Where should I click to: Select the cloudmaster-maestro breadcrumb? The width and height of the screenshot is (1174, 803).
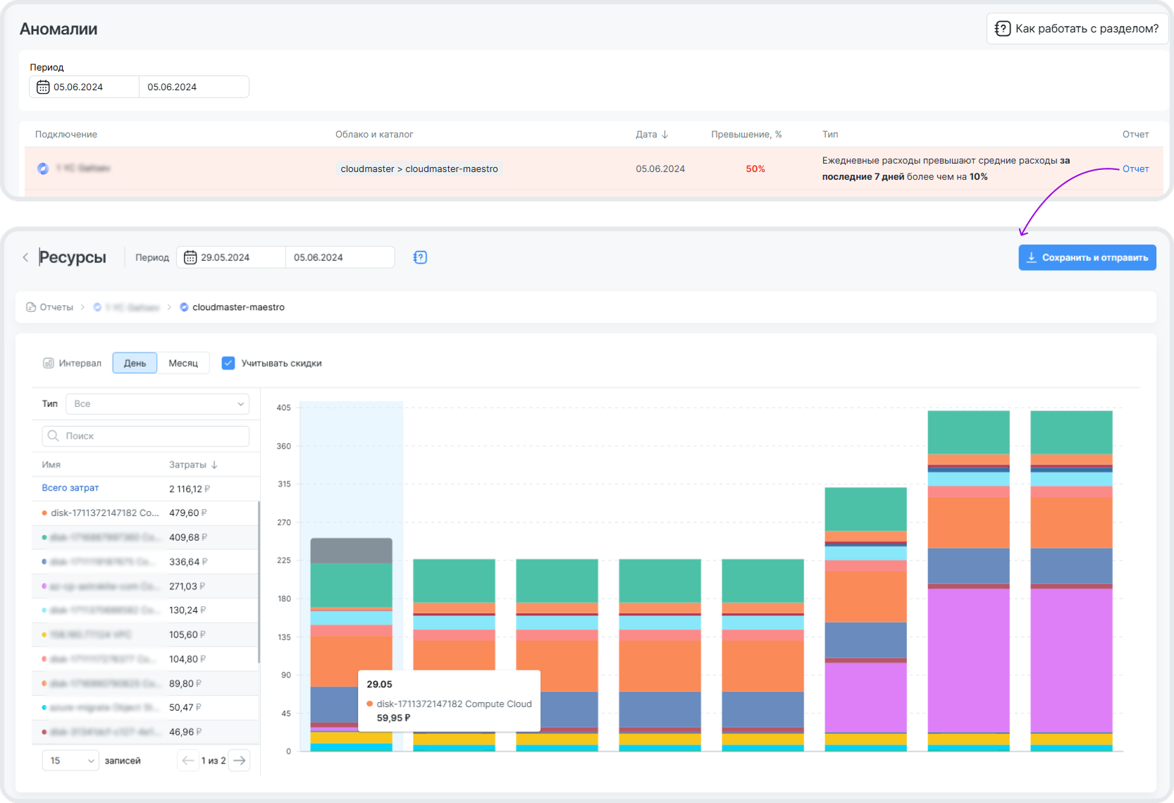coord(237,307)
